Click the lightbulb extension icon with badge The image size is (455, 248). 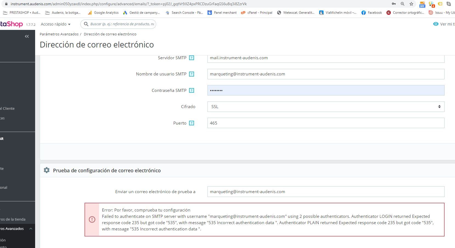pyautogui.click(x=432, y=4)
